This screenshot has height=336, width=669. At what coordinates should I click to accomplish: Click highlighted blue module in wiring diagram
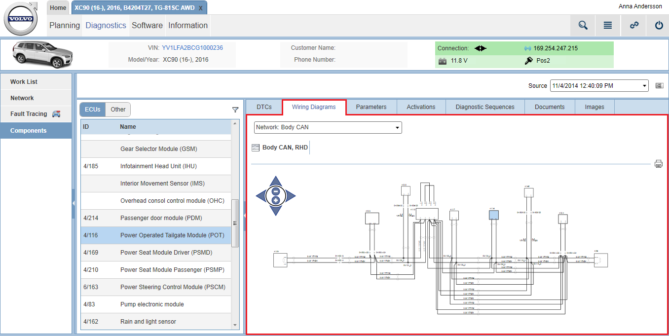click(494, 215)
